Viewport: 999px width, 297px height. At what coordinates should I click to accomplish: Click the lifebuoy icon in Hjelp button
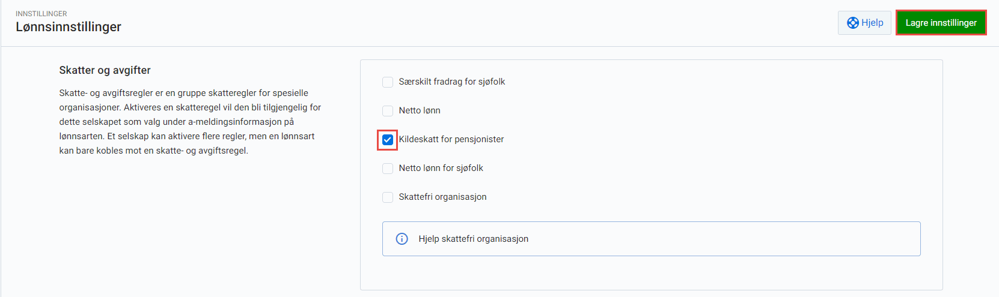tap(852, 23)
